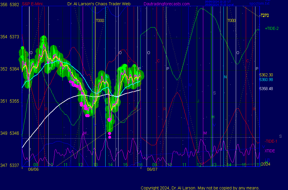This screenshot has width=288, height=190.
Task: Click the green "J" marker letter
Action: 198,101
